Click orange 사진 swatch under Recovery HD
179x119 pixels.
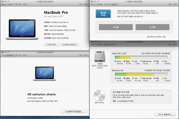[x=133, y=78]
